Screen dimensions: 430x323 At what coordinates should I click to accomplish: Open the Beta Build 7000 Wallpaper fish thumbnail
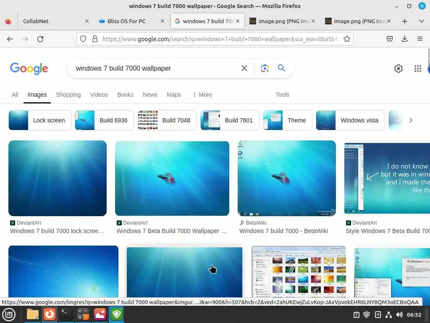tap(172, 178)
